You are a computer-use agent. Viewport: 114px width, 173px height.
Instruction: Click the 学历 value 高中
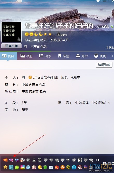tap(25, 110)
